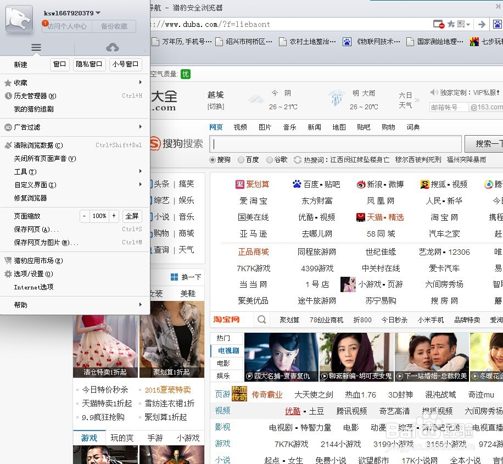Click the Sogou search logo
503x464 pixels.
pyautogui.click(x=176, y=143)
